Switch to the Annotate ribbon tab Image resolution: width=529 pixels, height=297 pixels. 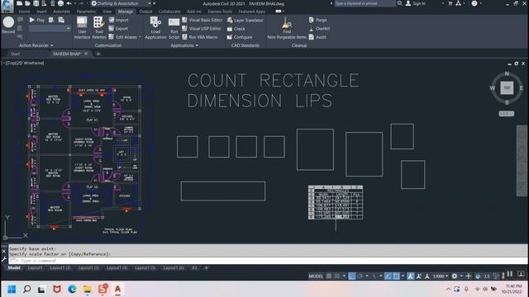61,12
